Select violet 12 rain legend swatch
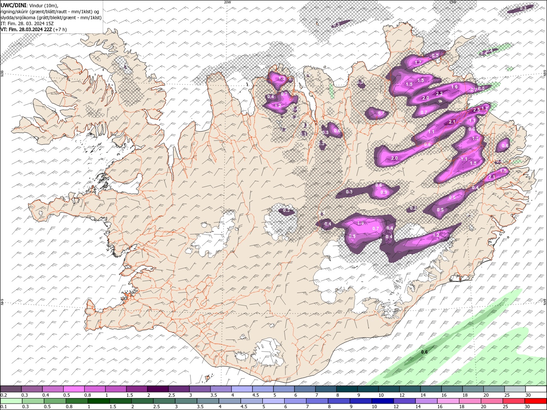 tap(404, 401)
